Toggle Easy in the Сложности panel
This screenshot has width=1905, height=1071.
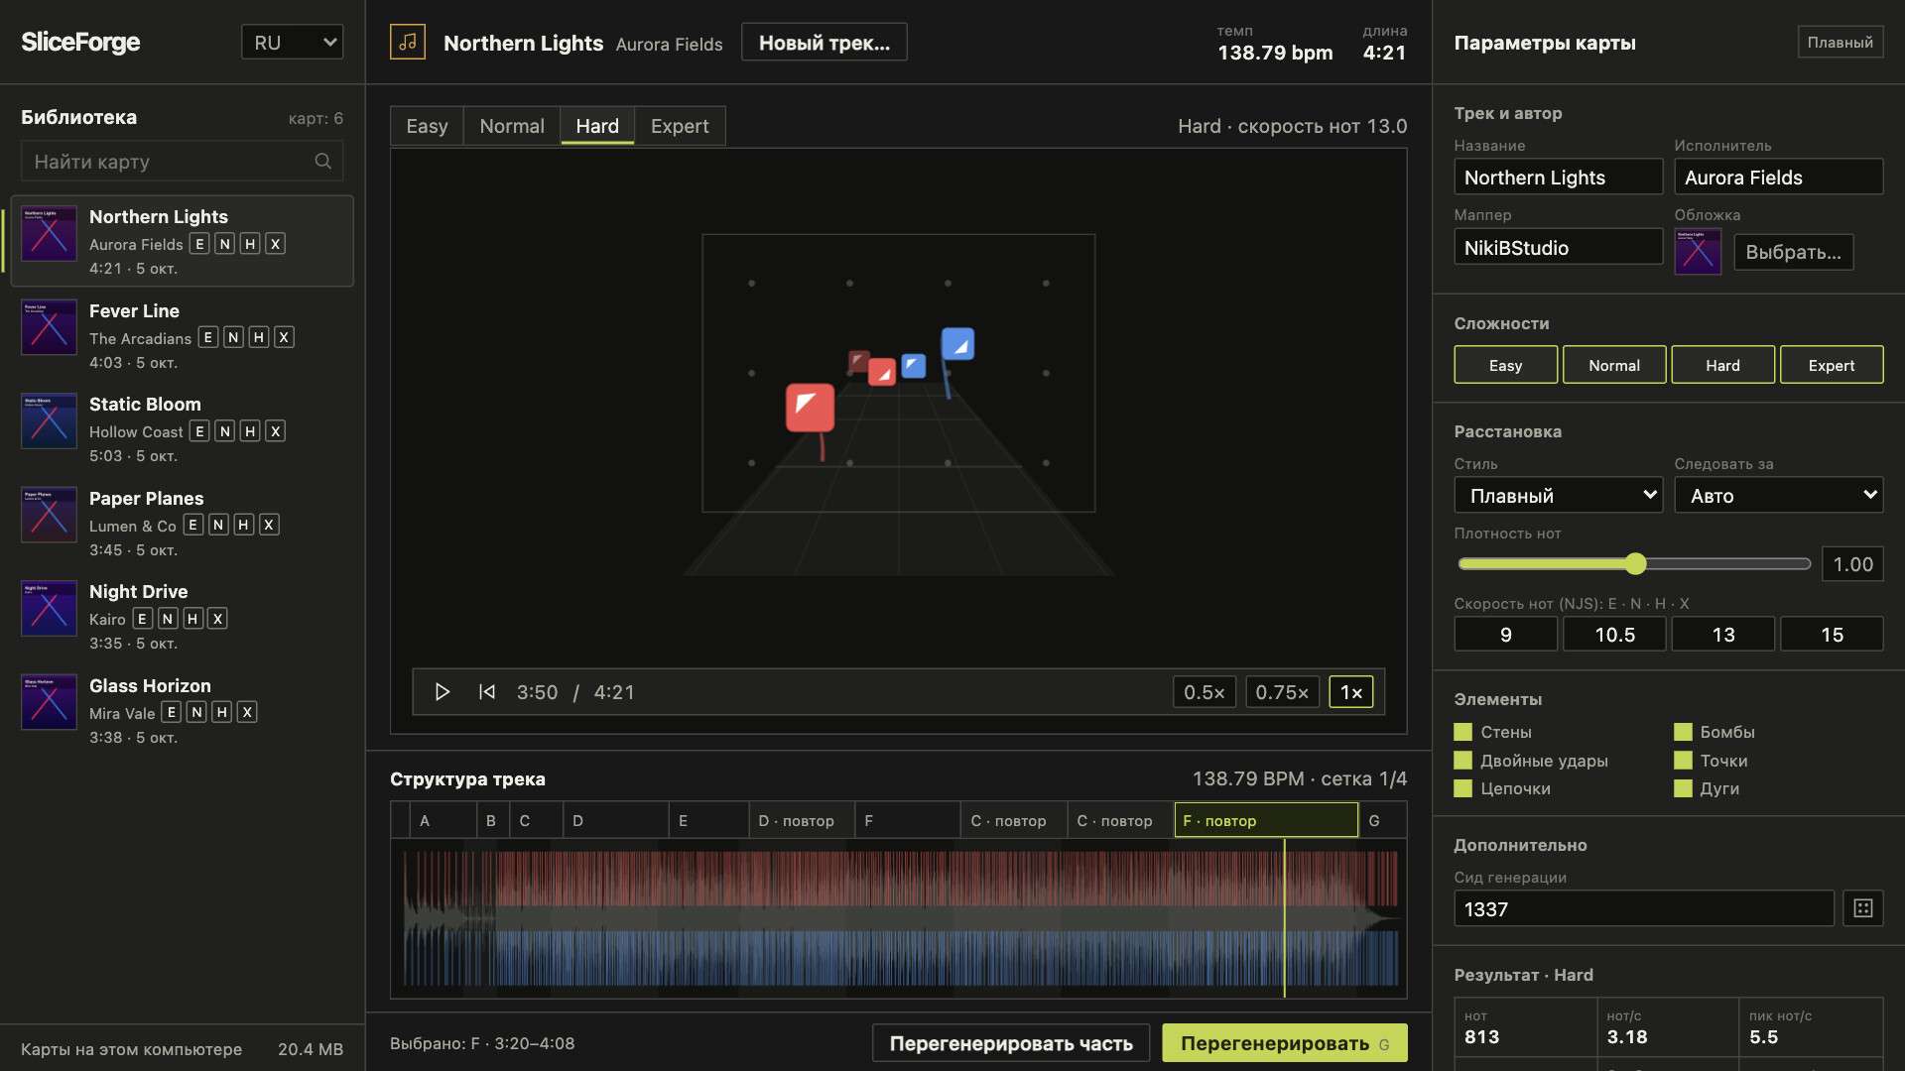pos(1505,365)
